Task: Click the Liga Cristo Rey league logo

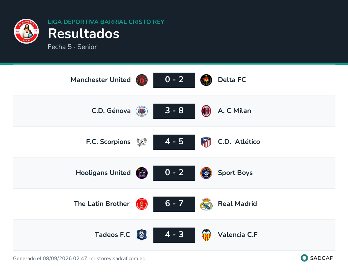Action: (x=26, y=31)
